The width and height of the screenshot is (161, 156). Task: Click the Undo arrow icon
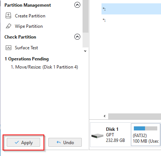click(59, 142)
